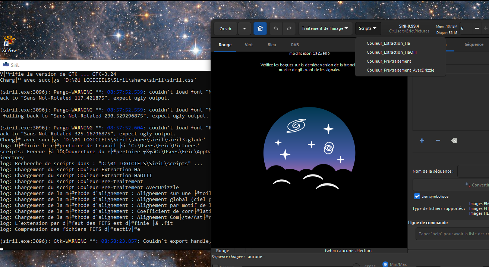489x267 pixels.
Task: Click the redo arrow icon
Action: coord(288,28)
